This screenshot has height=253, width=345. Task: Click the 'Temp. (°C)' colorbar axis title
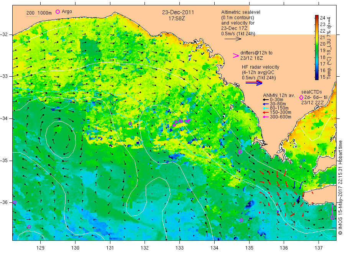329,68
